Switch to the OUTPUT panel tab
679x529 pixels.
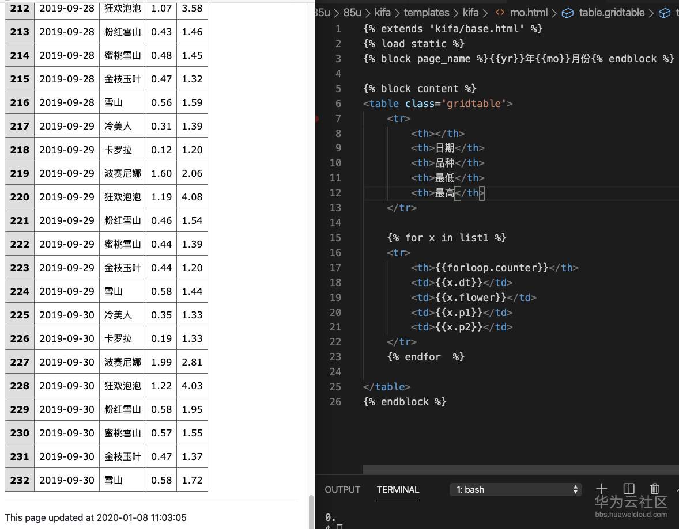pos(342,489)
